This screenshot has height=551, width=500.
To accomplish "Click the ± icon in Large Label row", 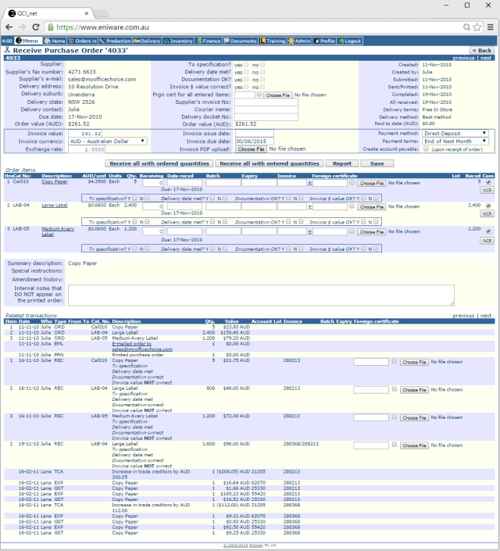I will (309, 206).
